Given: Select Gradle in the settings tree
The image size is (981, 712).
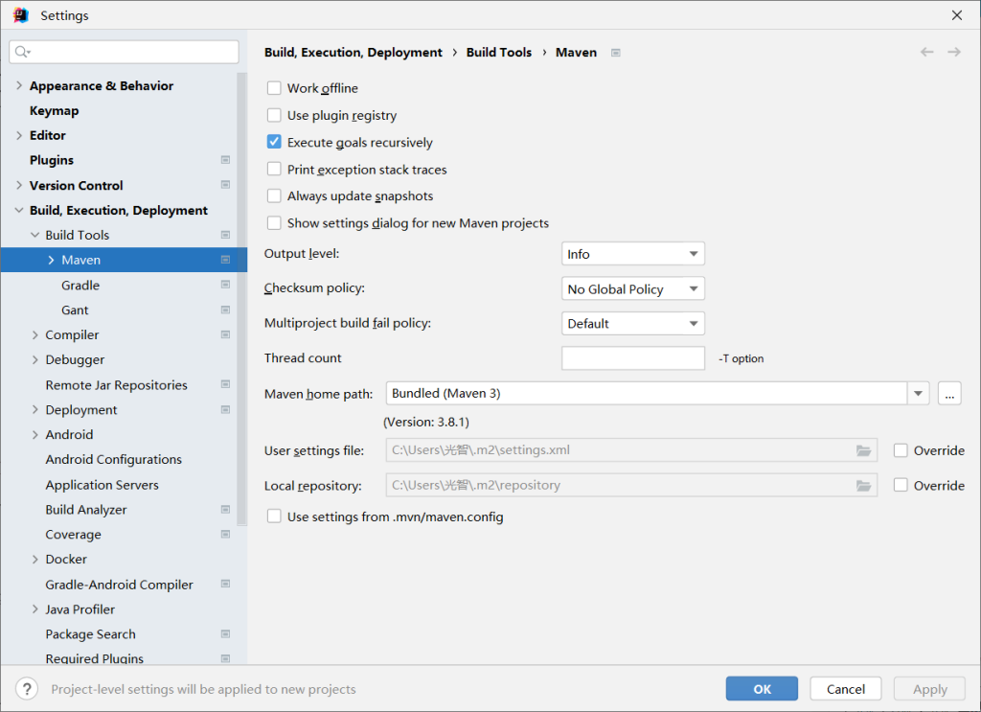Looking at the screenshot, I should click(80, 285).
